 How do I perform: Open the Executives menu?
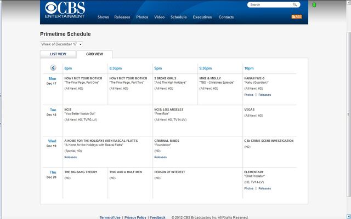coord(202,17)
